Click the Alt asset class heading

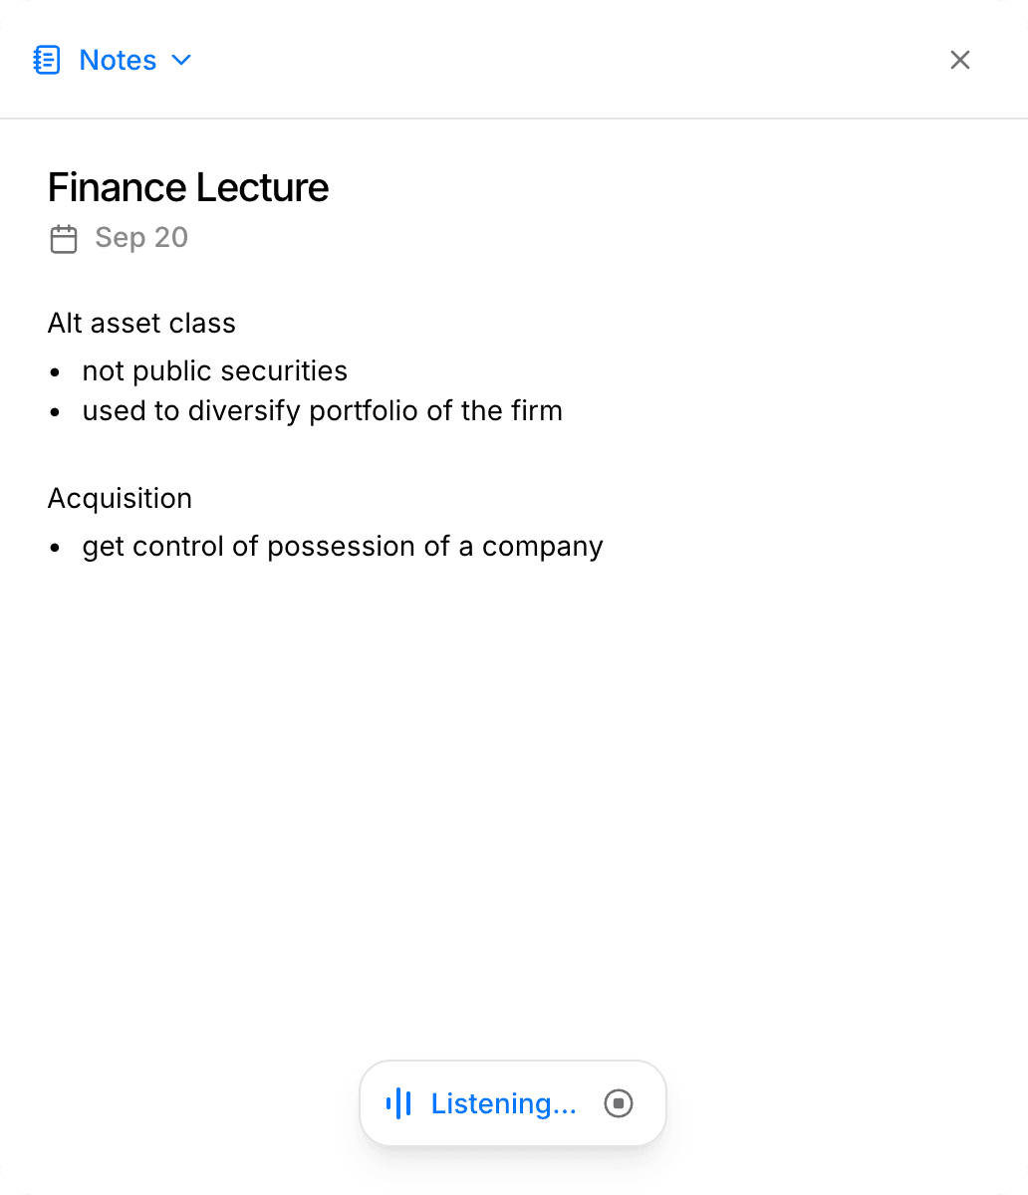(141, 324)
